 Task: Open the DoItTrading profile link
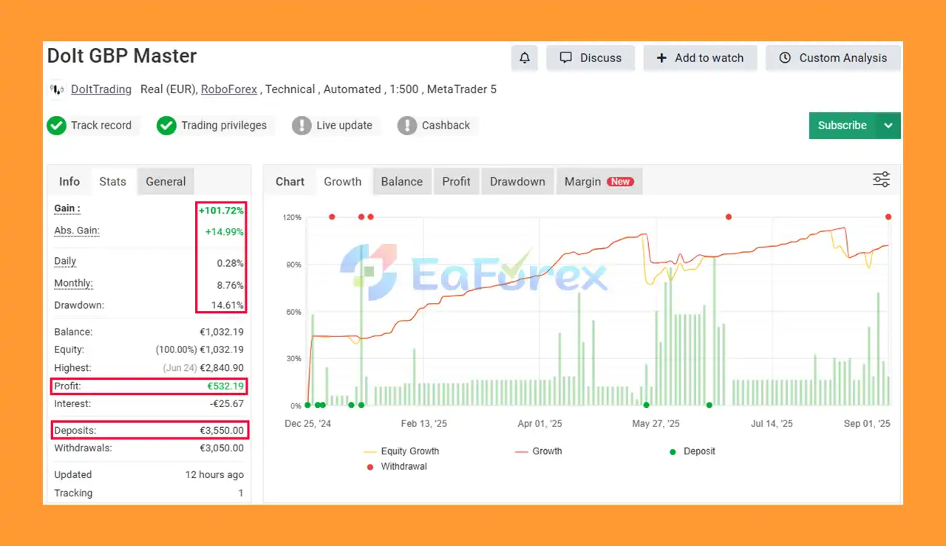[x=101, y=89]
